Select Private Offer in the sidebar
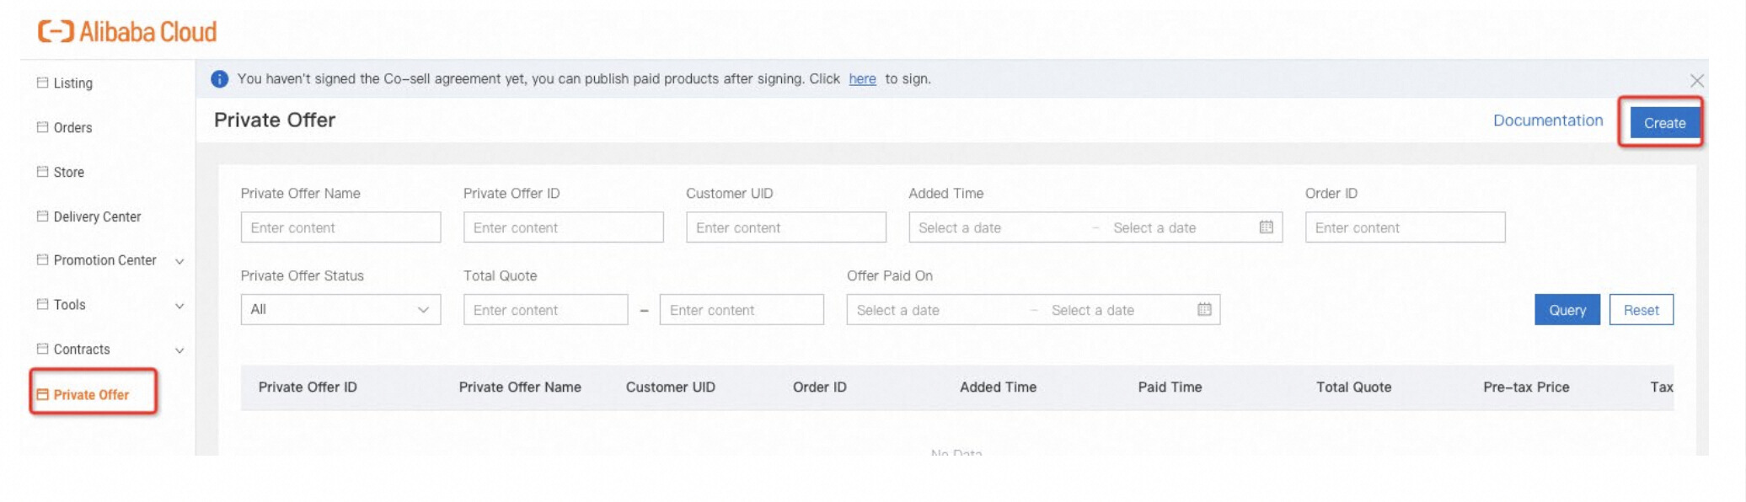This screenshot has height=502, width=1746. tap(91, 395)
